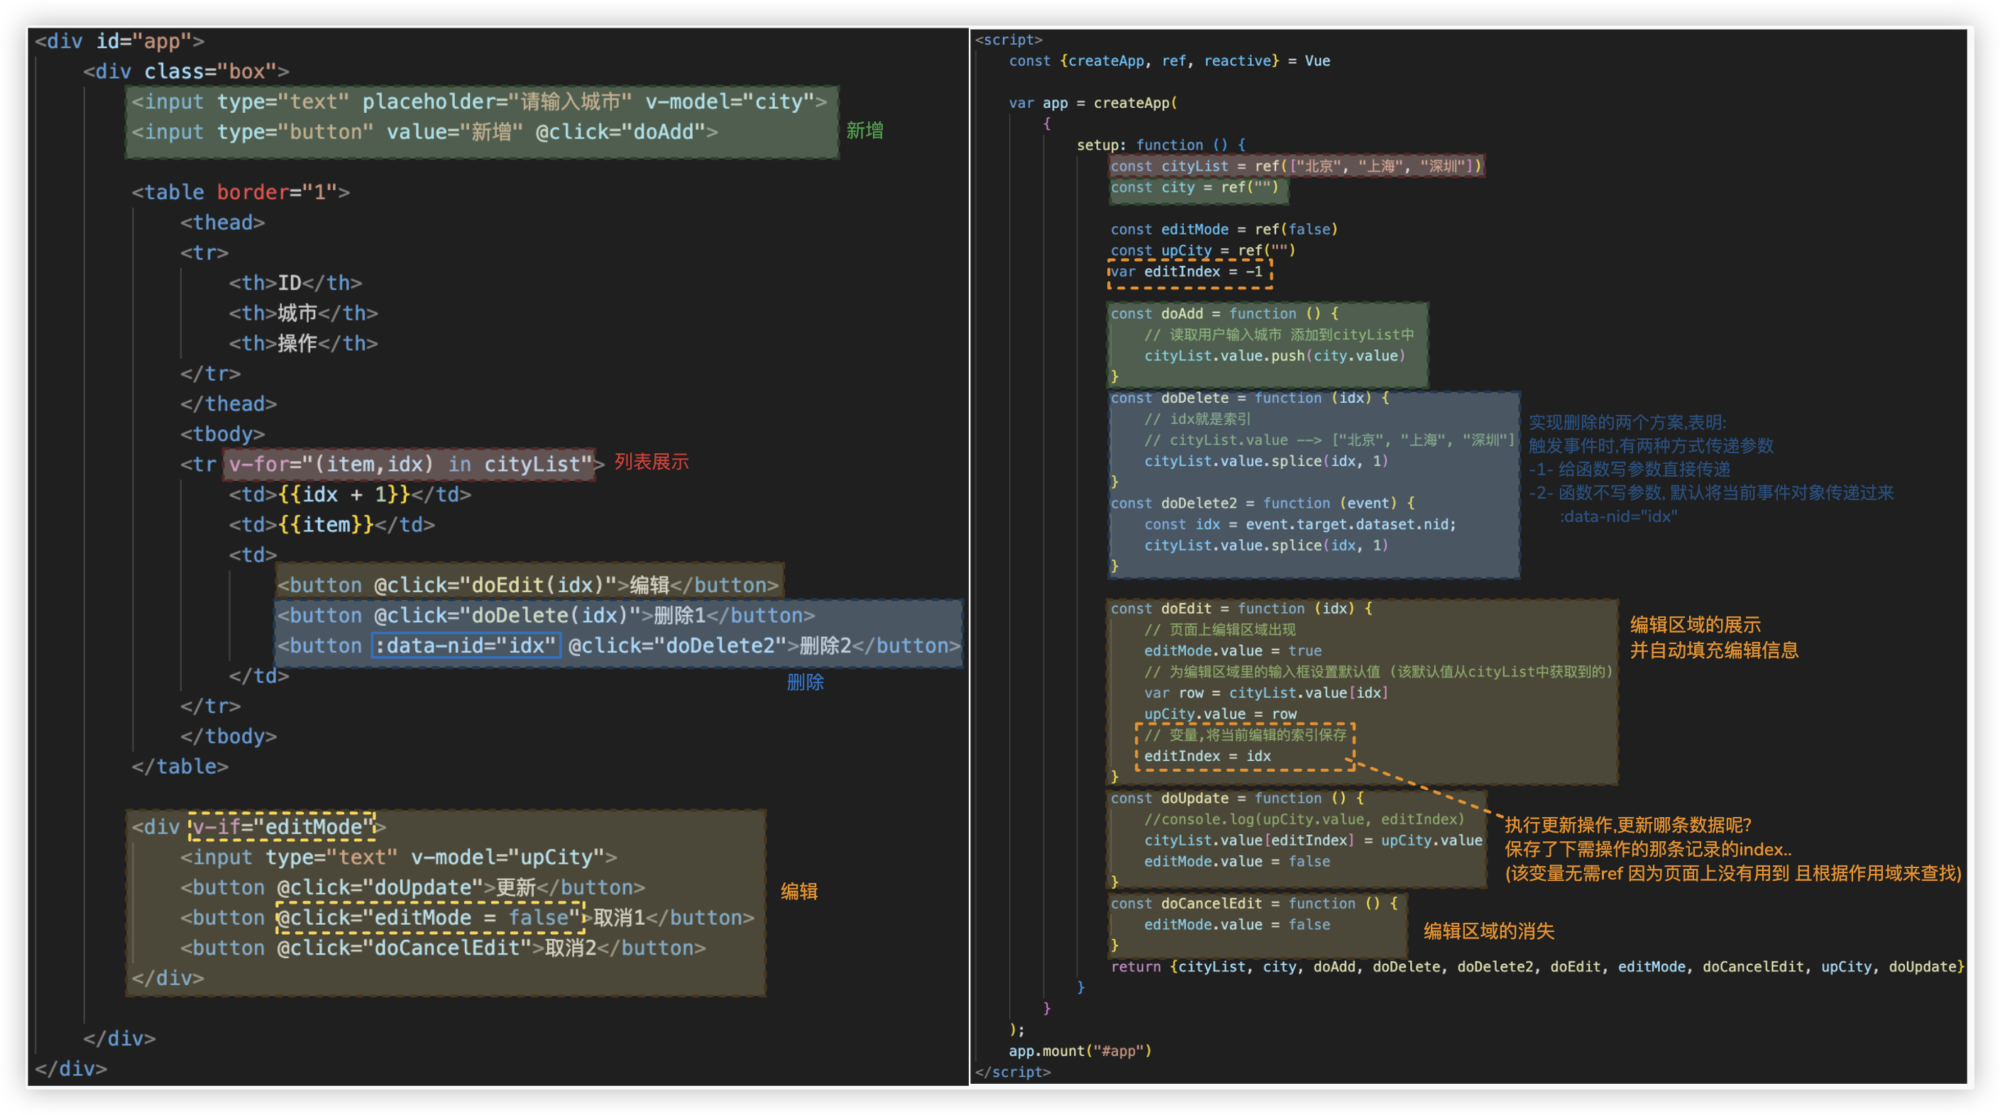This screenshot has width=2000, height=1115.
Task: Click the red 列表展示 annotation label
Action: pos(652,462)
